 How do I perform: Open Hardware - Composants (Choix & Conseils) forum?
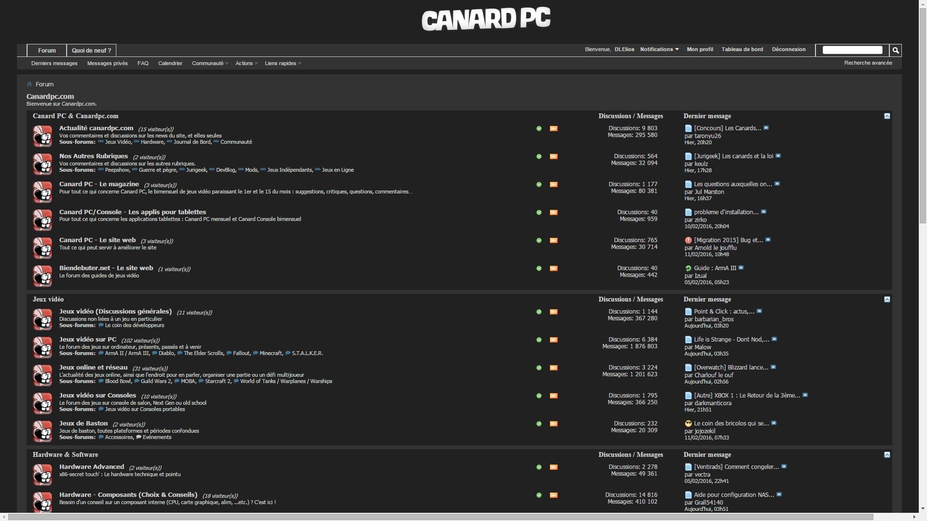click(x=128, y=494)
